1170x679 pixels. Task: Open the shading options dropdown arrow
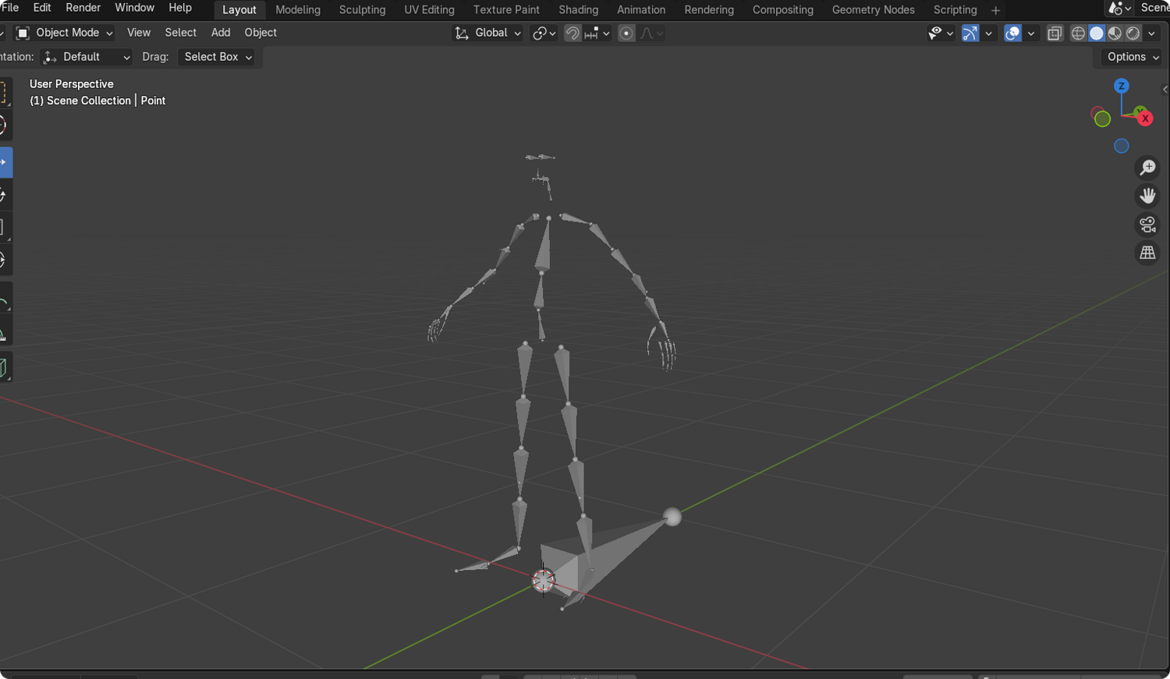1151,33
